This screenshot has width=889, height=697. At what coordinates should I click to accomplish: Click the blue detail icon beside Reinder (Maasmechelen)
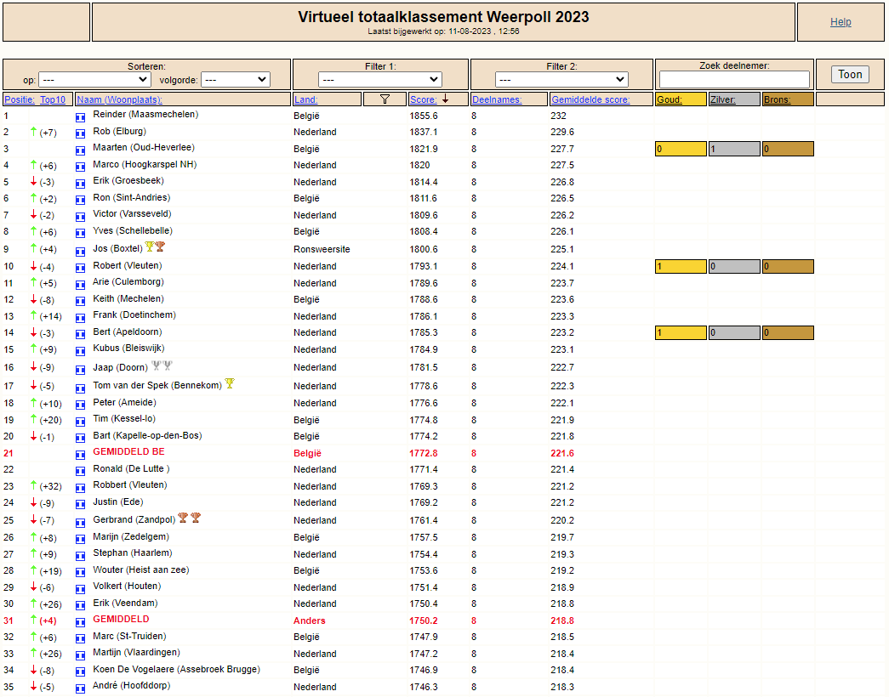[81, 116]
